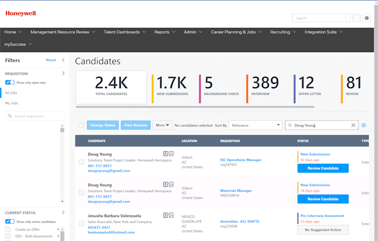378x241 pixels.
Task: Toggle Show only open reqs switch
Action: pos(9,82)
